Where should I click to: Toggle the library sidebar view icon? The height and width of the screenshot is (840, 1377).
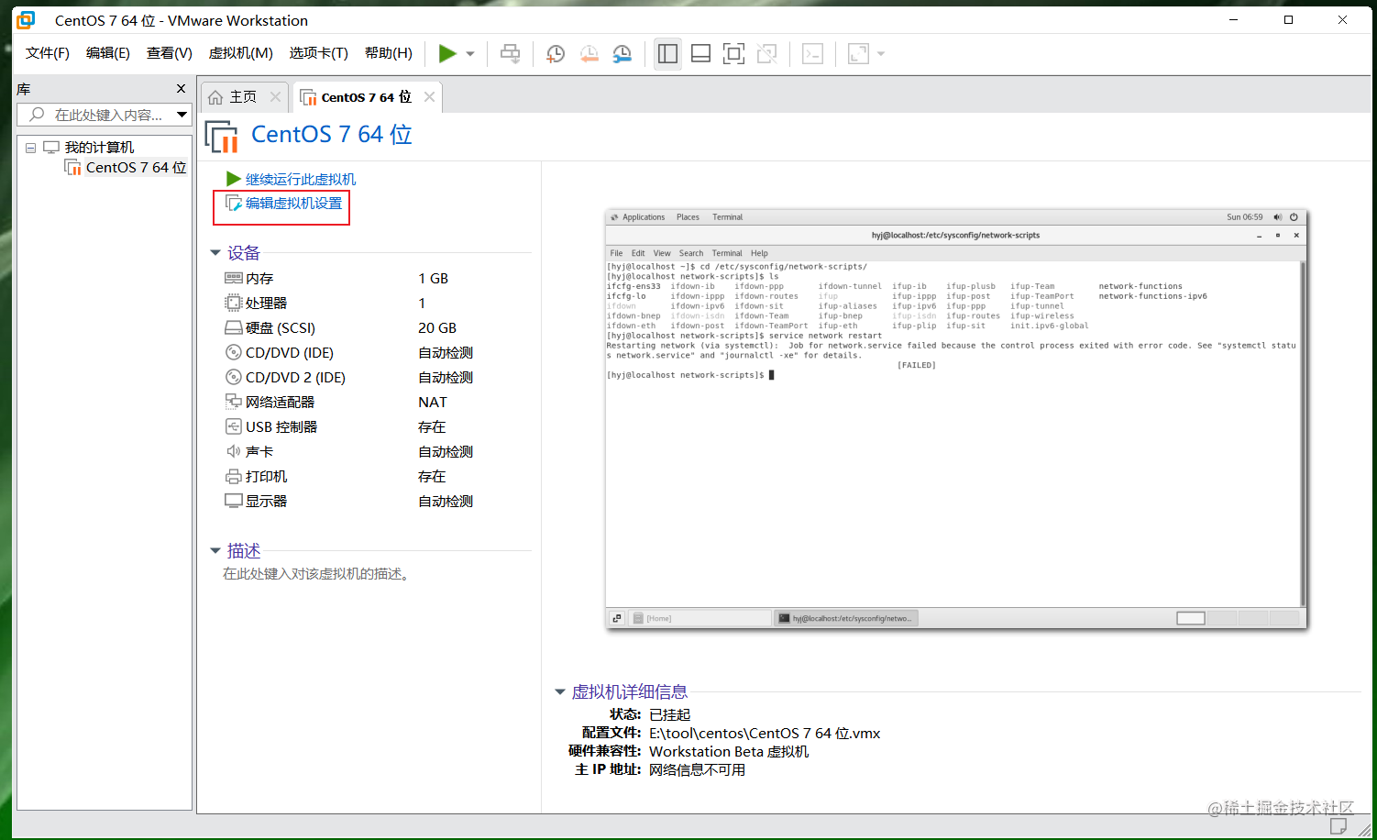pos(668,53)
